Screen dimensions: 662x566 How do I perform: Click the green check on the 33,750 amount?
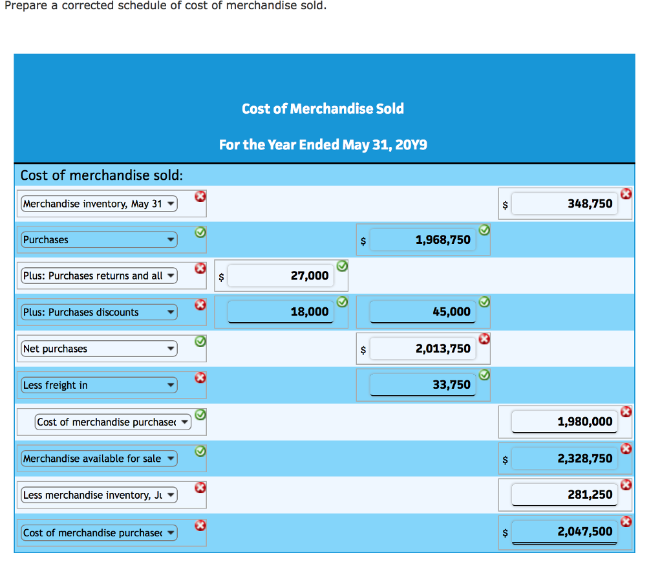click(x=484, y=374)
